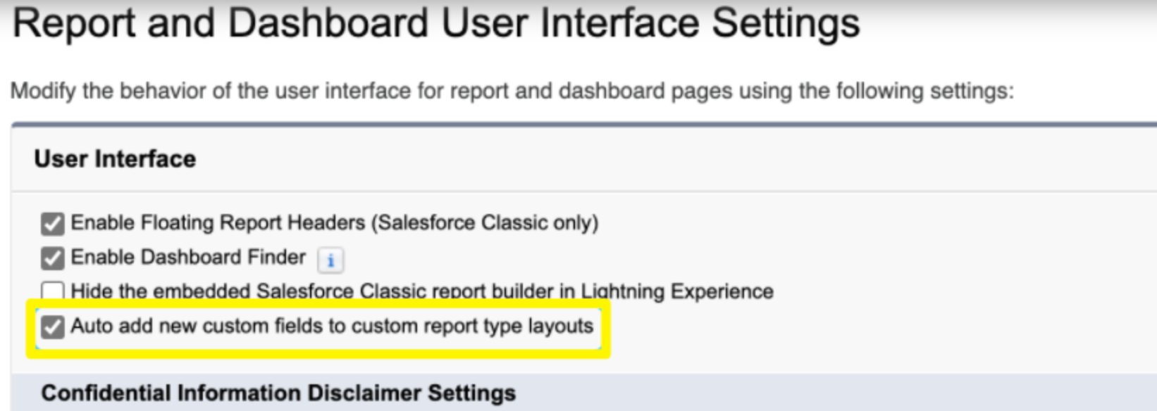The height and width of the screenshot is (411, 1157).
Task: Click the Enable Dashboard Finder label text
Action: coord(188,257)
